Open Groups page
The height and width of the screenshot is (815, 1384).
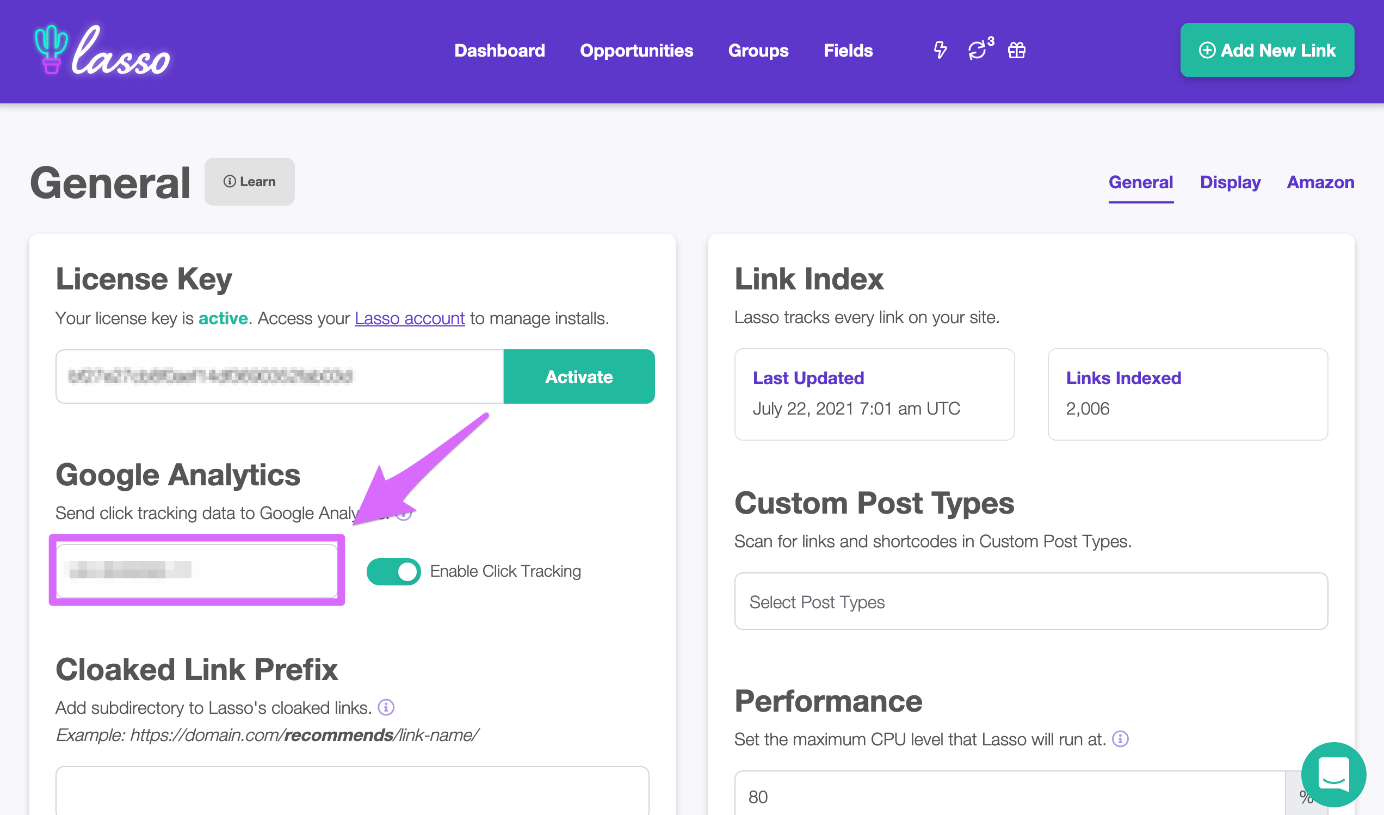coord(758,51)
